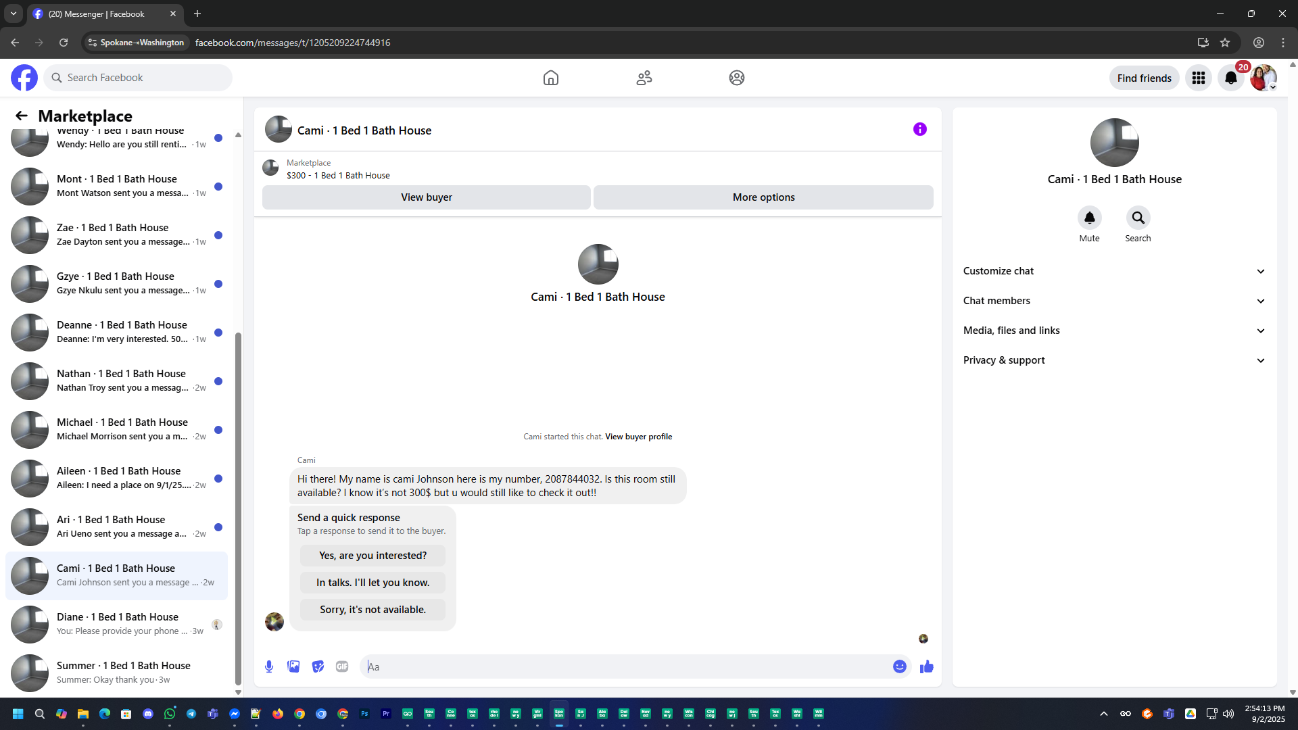Viewport: 1298px width, 730px height.
Task: Send a thumbs-up like
Action: [x=926, y=666]
